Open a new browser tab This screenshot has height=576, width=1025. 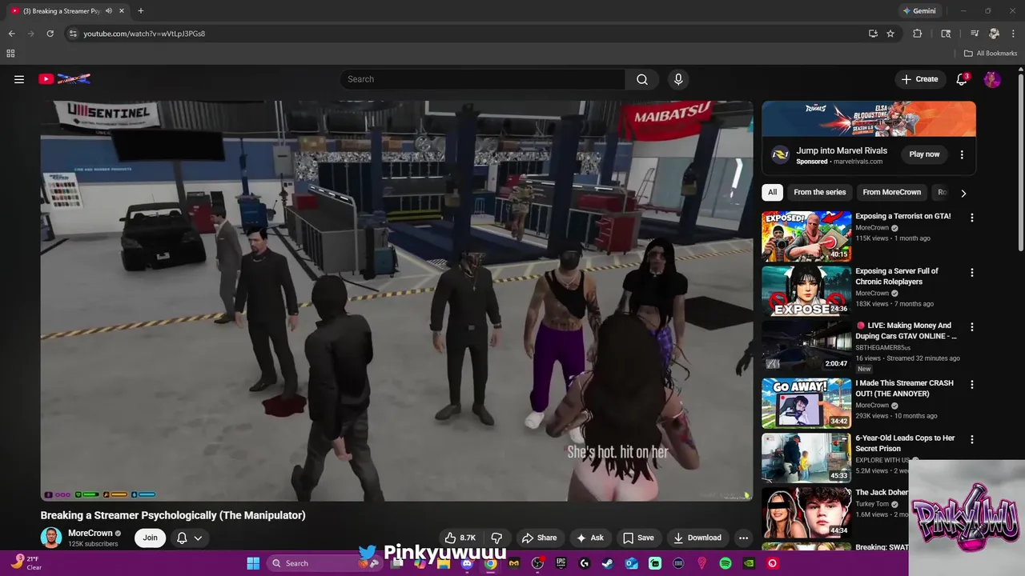(141, 11)
